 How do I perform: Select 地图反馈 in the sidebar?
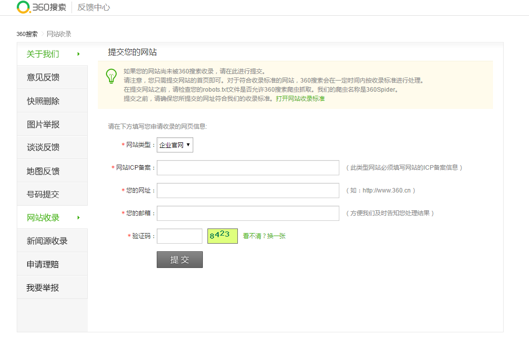pyautogui.click(x=43, y=171)
